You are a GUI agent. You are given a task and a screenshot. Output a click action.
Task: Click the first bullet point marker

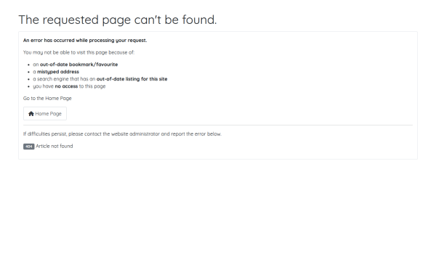[x=28, y=65]
